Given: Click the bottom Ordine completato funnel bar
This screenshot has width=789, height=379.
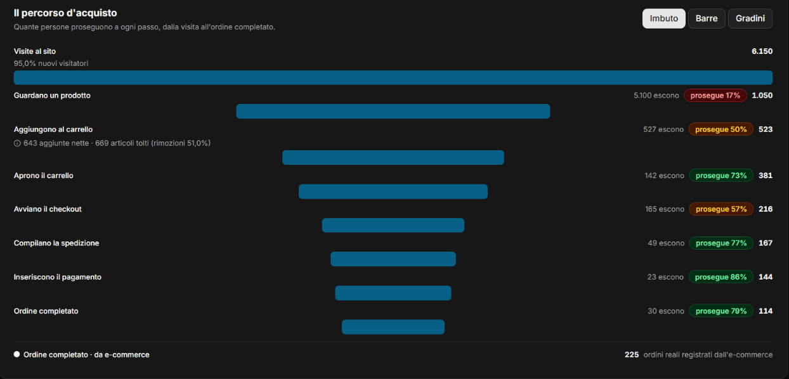Looking at the screenshot, I should [393, 326].
